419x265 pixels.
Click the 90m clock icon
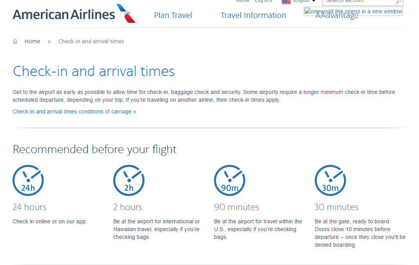tap(230, 180)
